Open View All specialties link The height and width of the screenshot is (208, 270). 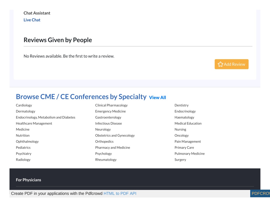(x=157, y=98)
